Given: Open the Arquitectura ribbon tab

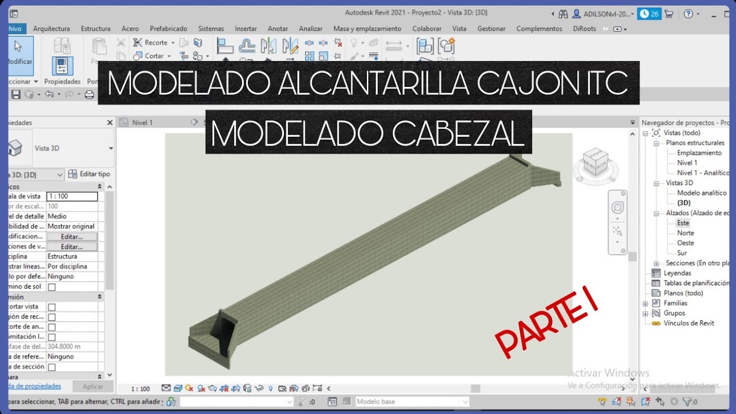Looking at the screenshot, I should pos(51,29).
